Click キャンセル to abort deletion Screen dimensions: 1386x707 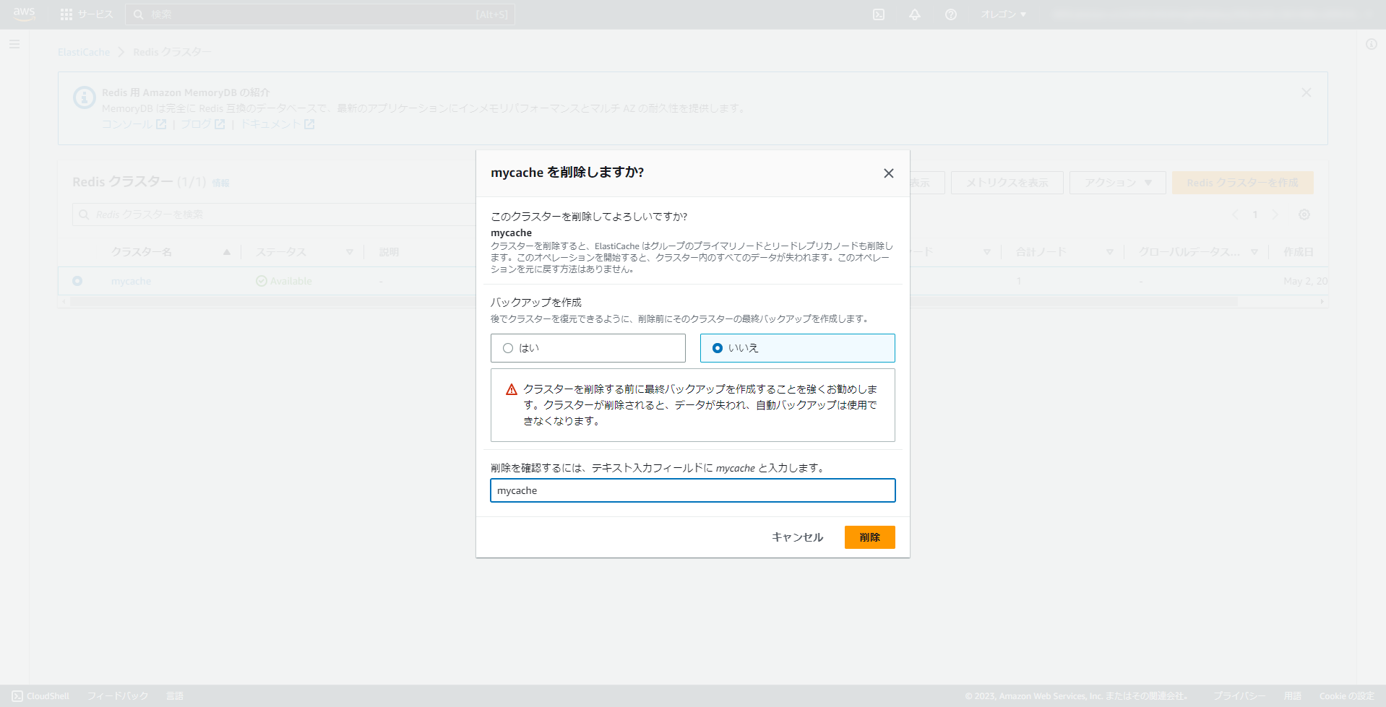pos(796,537)
